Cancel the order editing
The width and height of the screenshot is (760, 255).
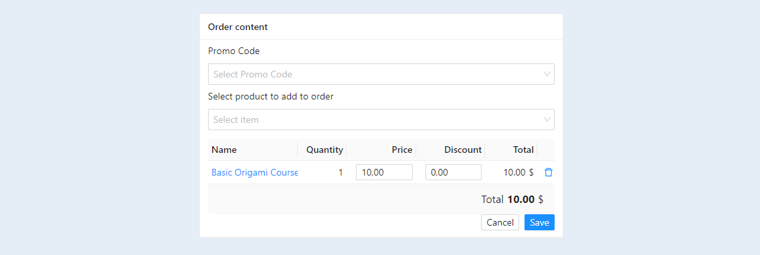(500, 222)
